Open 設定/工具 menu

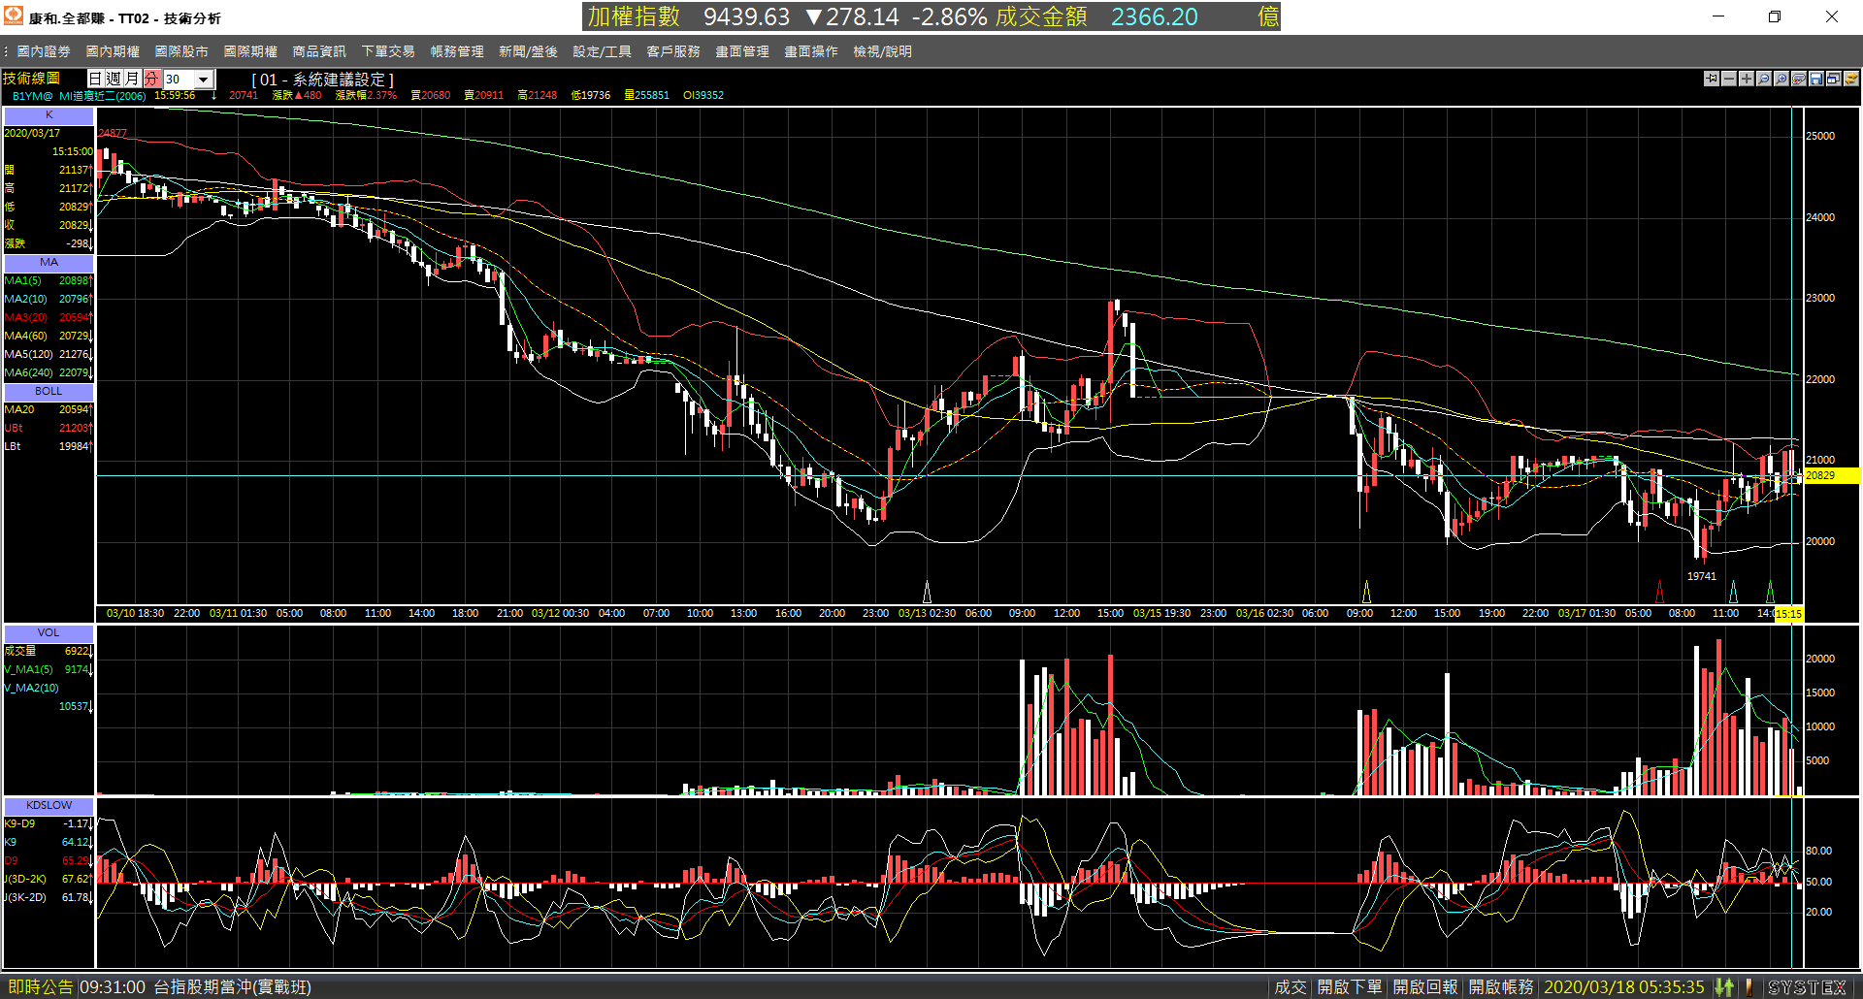point(602,51)
